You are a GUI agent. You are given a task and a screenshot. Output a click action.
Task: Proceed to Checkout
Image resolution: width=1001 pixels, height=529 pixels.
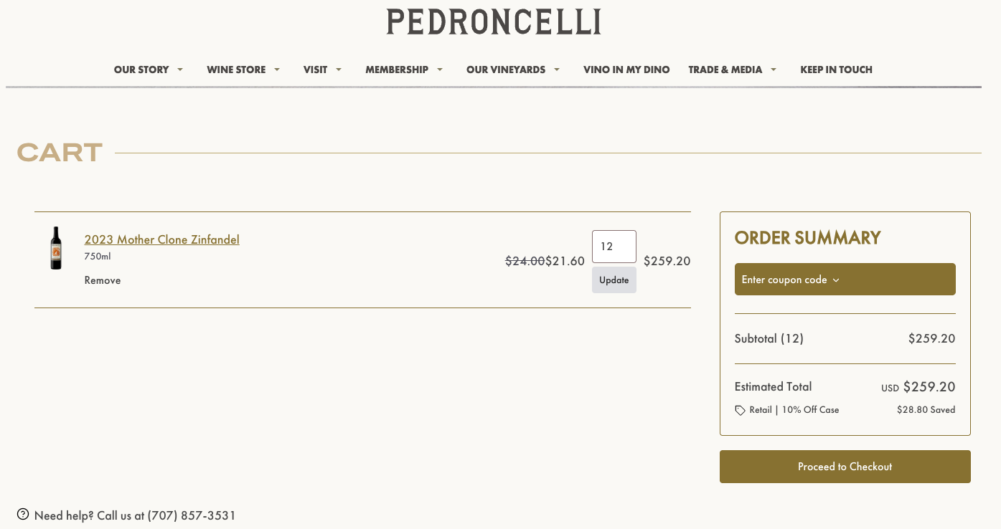tap(845, 467)
